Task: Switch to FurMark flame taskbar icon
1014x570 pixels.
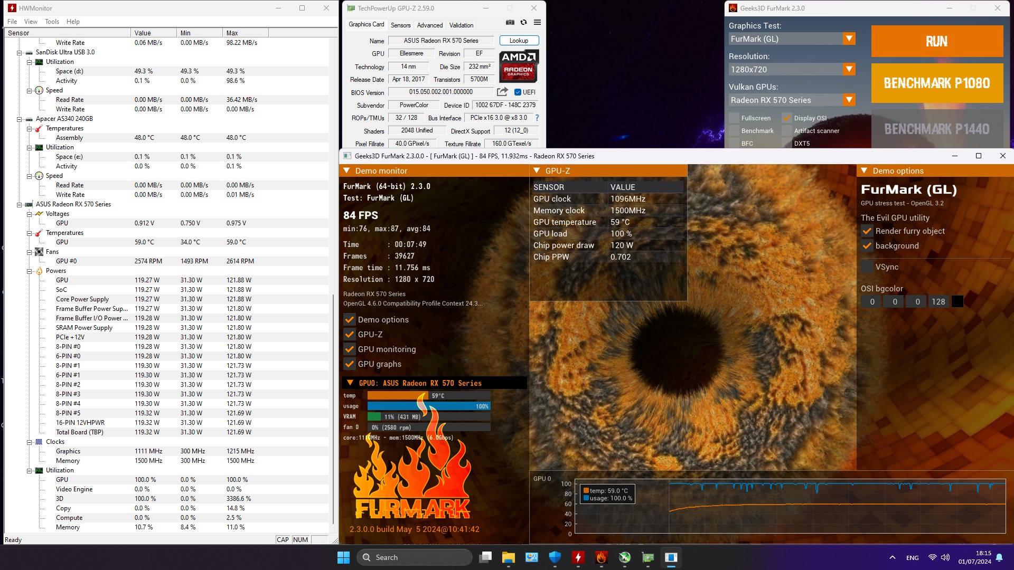Action: click(x=601, y=557)
